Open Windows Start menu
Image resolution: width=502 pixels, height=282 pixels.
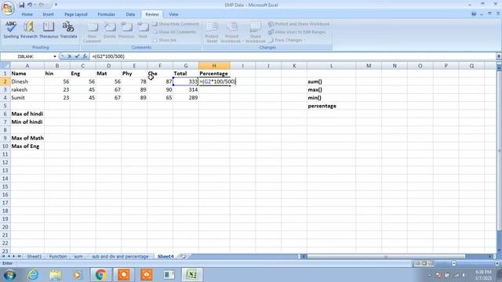click(9, 275)
